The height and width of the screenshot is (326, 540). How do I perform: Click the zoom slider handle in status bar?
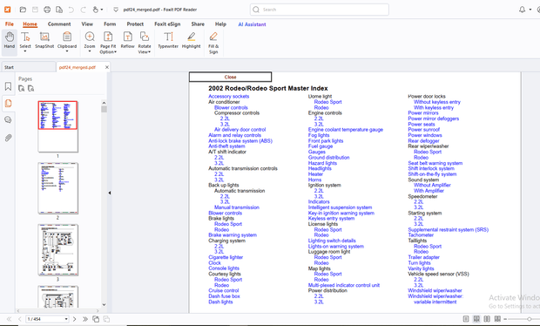530,319
